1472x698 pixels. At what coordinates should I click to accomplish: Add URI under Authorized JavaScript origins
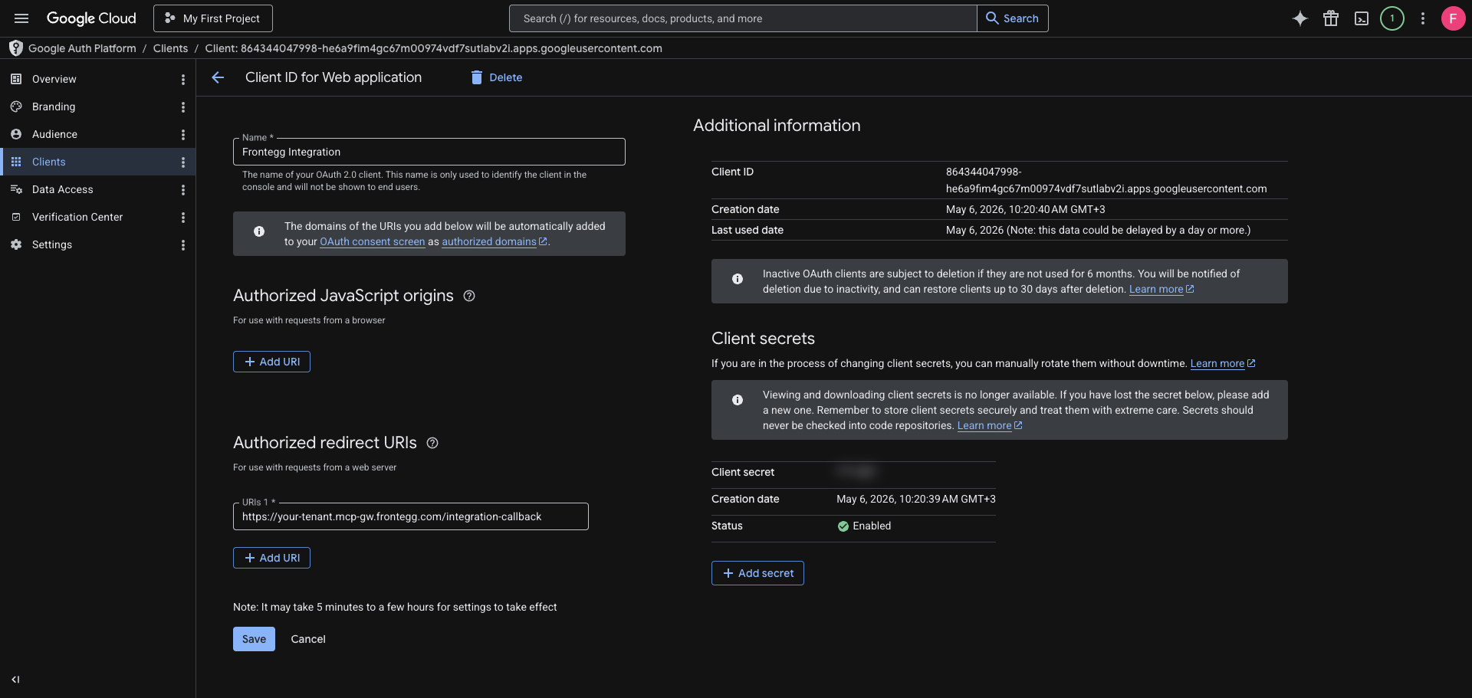coord(271,362)
